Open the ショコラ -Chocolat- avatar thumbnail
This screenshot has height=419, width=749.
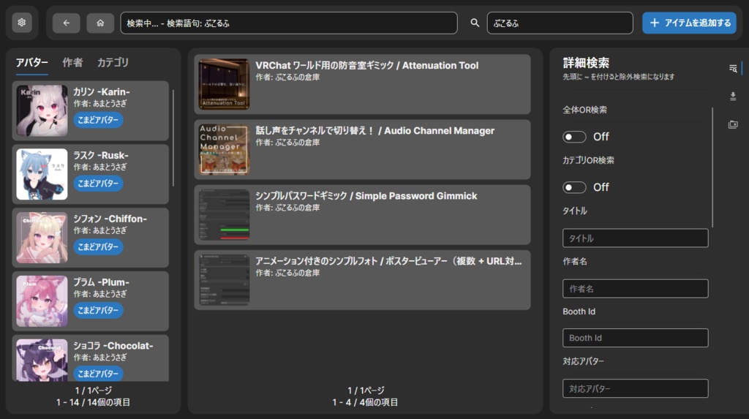pos(42,361)
